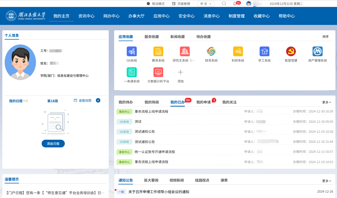
Task: Click the notification bell icon
Action: point(235,4)
